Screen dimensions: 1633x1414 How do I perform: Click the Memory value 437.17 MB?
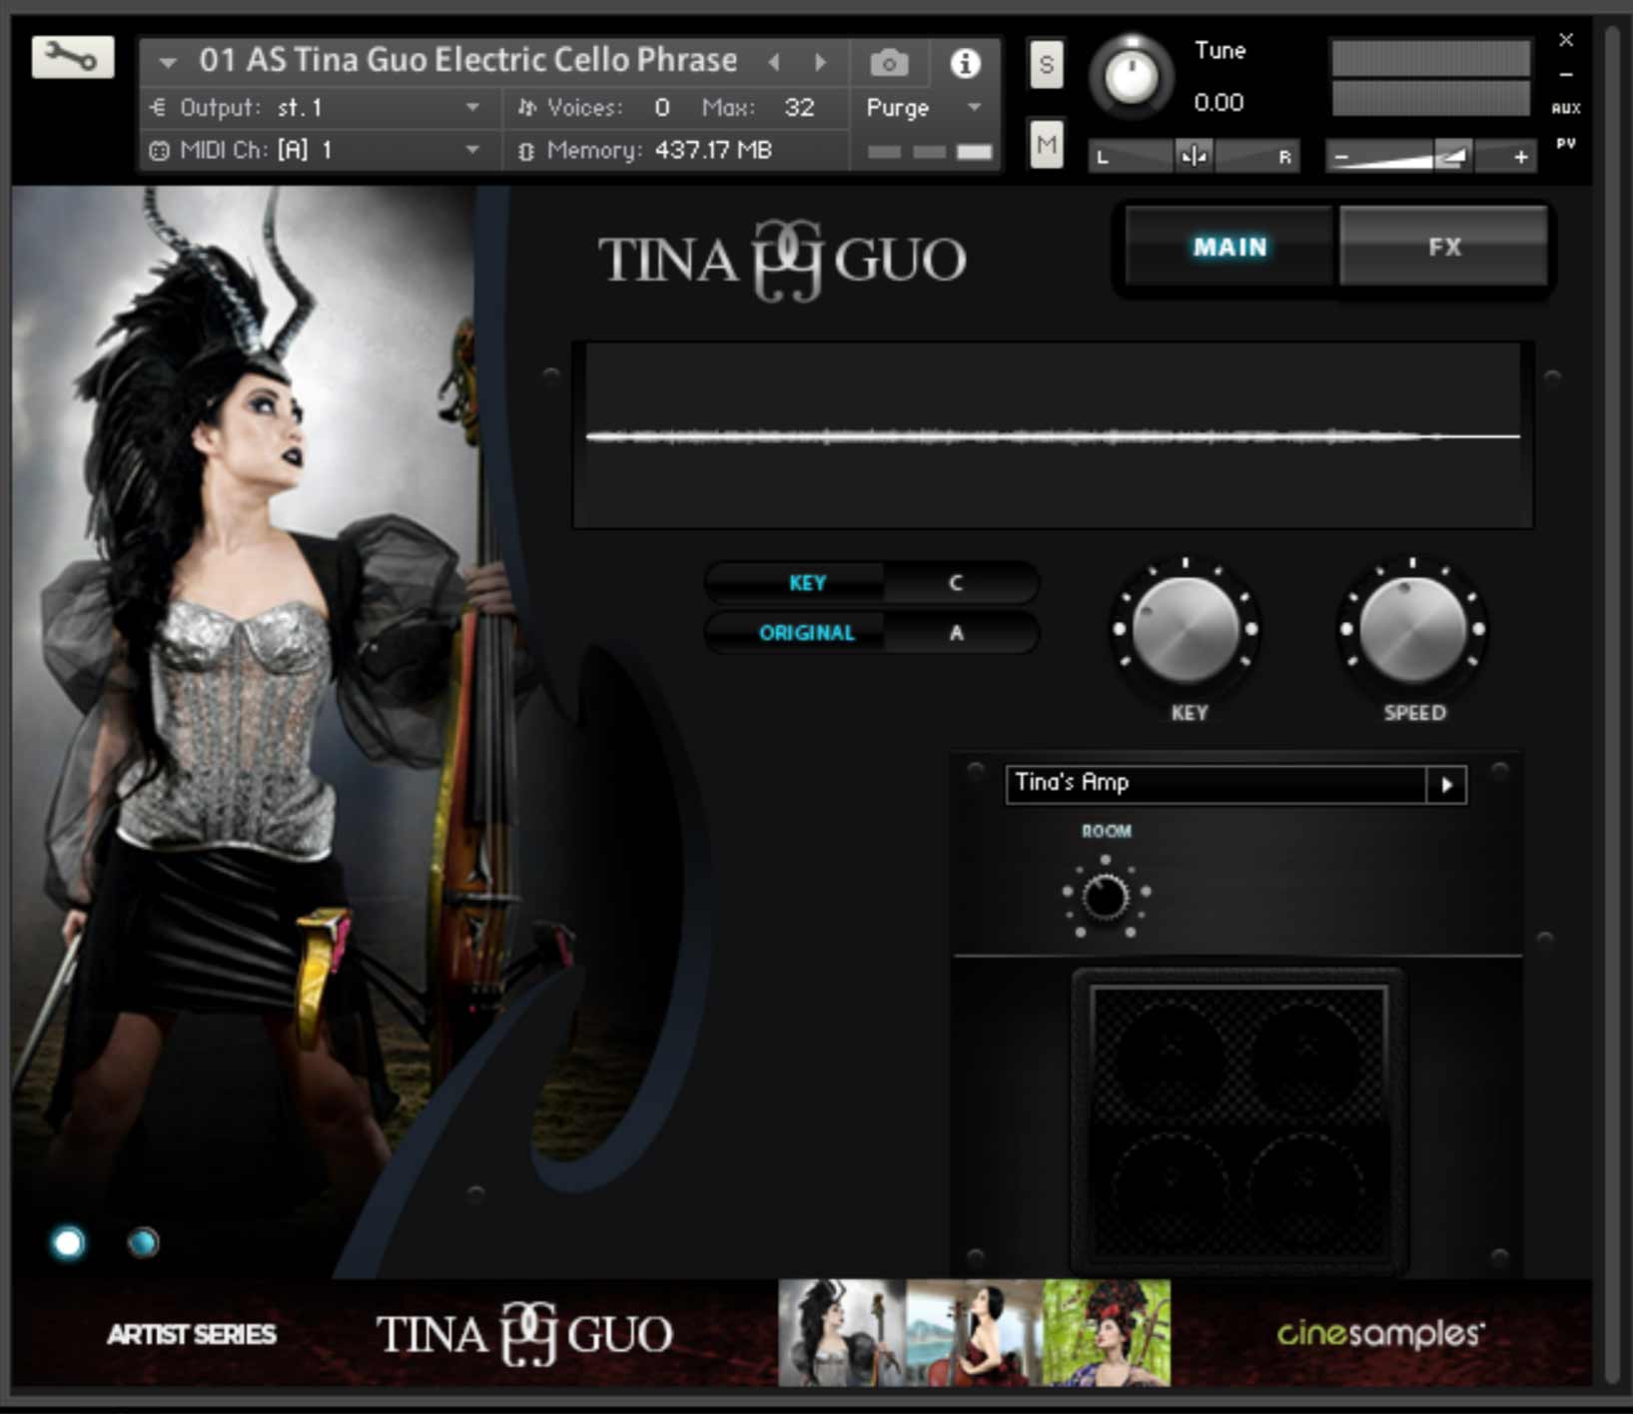click(x=713, y=151)
